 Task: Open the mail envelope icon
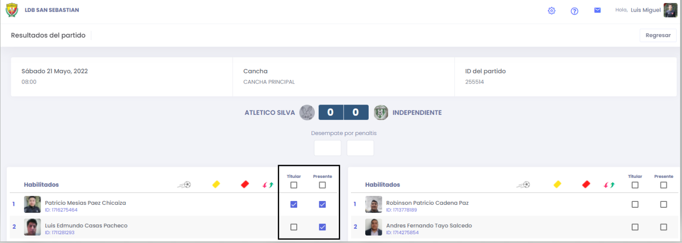pos(597,10)
